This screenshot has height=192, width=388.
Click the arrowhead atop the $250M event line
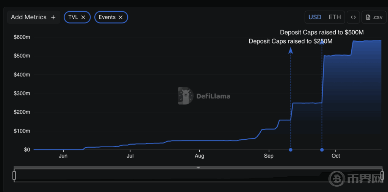point(291,50)
